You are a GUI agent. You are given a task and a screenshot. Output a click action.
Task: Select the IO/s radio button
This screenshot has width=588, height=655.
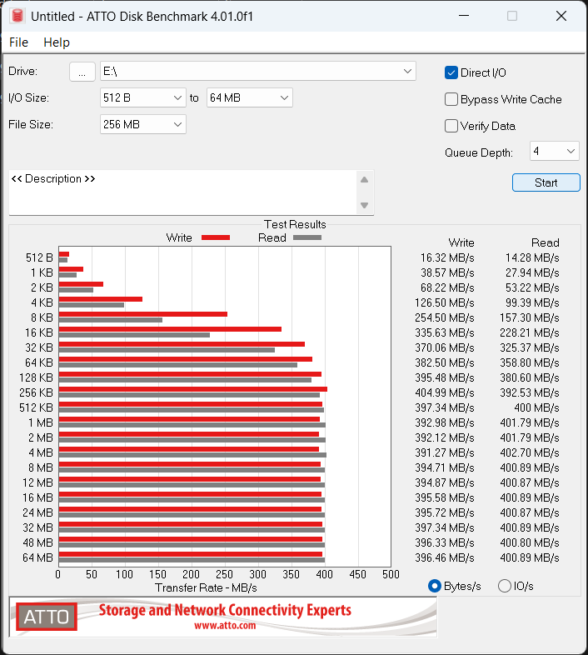click(x=504, y=586)
